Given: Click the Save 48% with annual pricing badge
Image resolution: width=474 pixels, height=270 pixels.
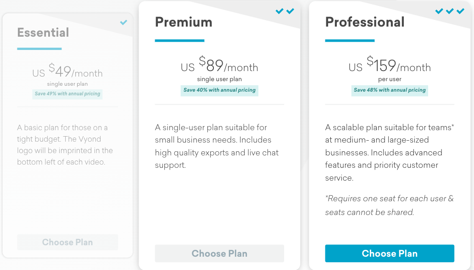Looking at the screenshot, I should coord(390,90).
